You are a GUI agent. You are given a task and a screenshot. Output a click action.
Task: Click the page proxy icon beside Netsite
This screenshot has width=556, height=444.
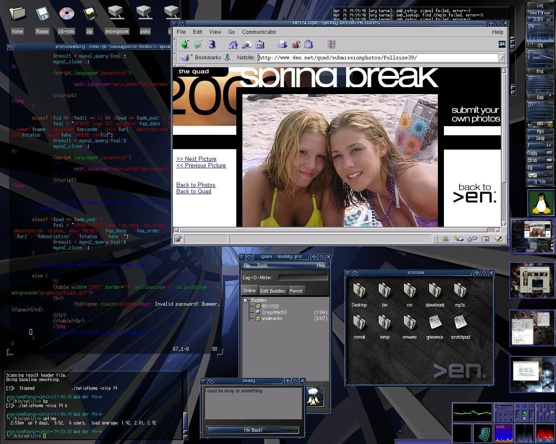coord(226,57)
